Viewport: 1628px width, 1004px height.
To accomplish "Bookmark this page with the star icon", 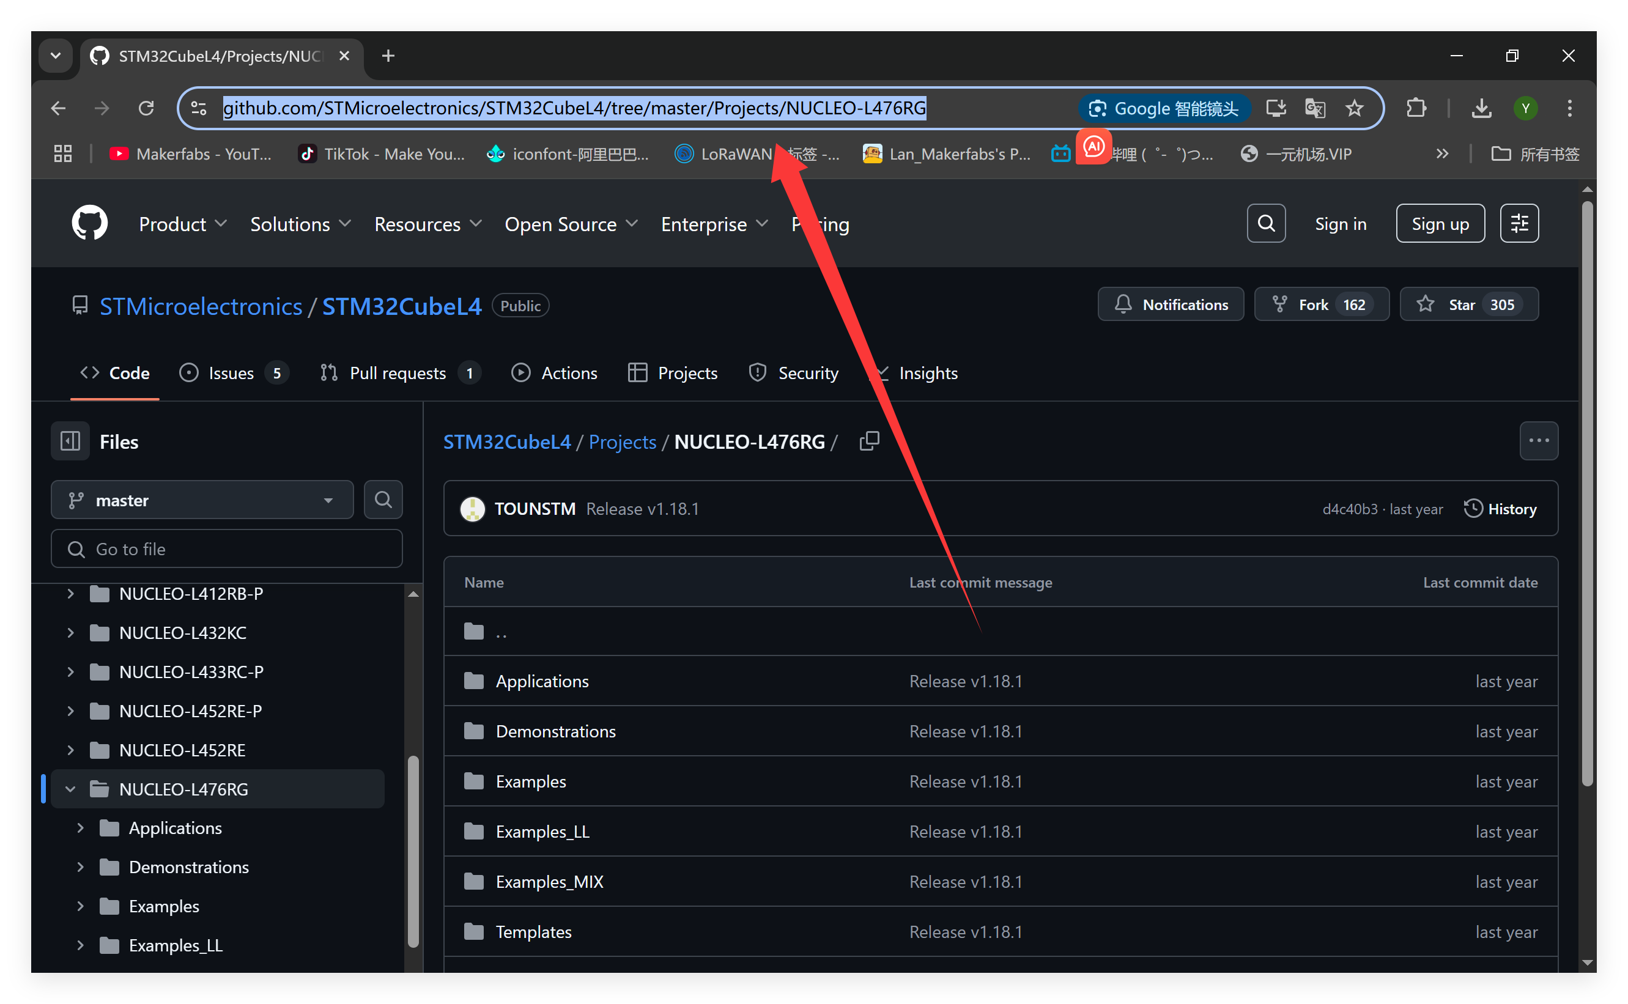I will tap(1355, 108).
